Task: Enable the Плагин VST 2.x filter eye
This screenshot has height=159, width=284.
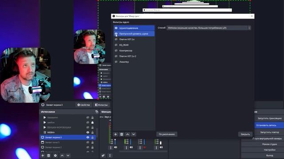Action: (116, 39)
